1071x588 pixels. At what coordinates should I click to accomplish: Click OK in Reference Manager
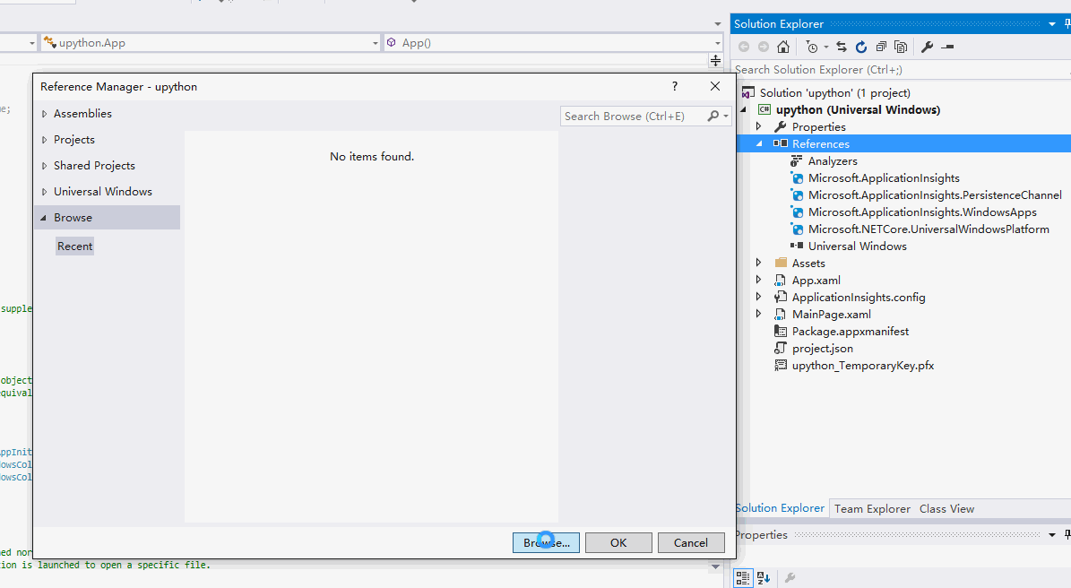coord(618,543)
